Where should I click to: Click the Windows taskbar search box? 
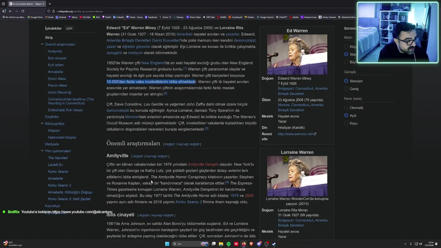(x=191, y=244)
